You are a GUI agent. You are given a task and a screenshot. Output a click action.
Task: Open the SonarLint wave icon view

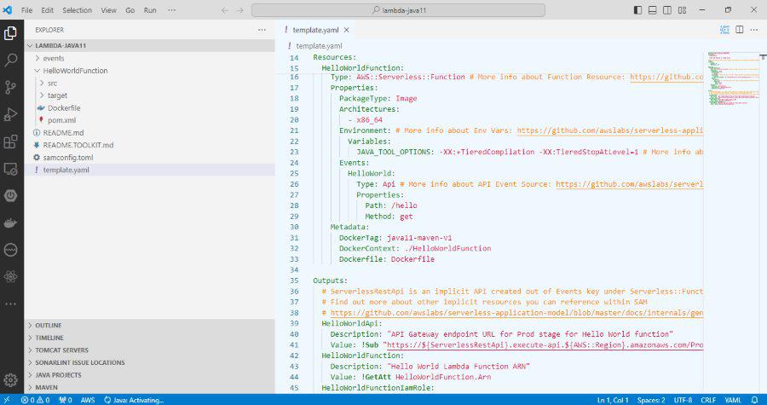point(10,250)
